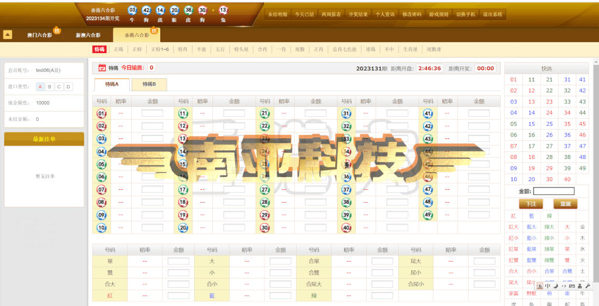Click number ball 10 in the betting table
The width and height of the screenshot is (599, 306).
click(101, 228)
